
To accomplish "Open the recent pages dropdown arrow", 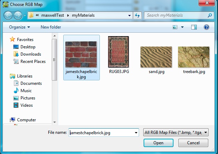I will (25, 15).
